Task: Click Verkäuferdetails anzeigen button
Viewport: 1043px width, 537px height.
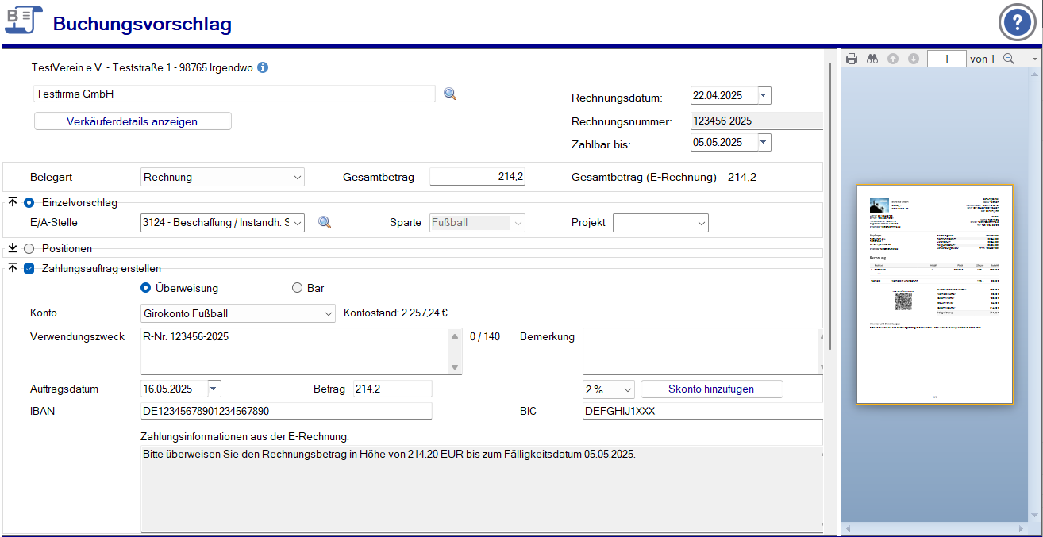Action: [133, 121]
